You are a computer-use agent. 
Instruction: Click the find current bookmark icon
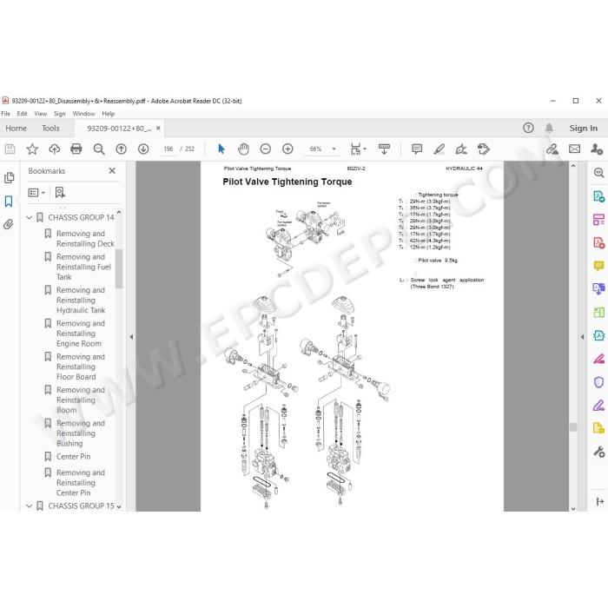pyautogui.click(x=60, y=193)
